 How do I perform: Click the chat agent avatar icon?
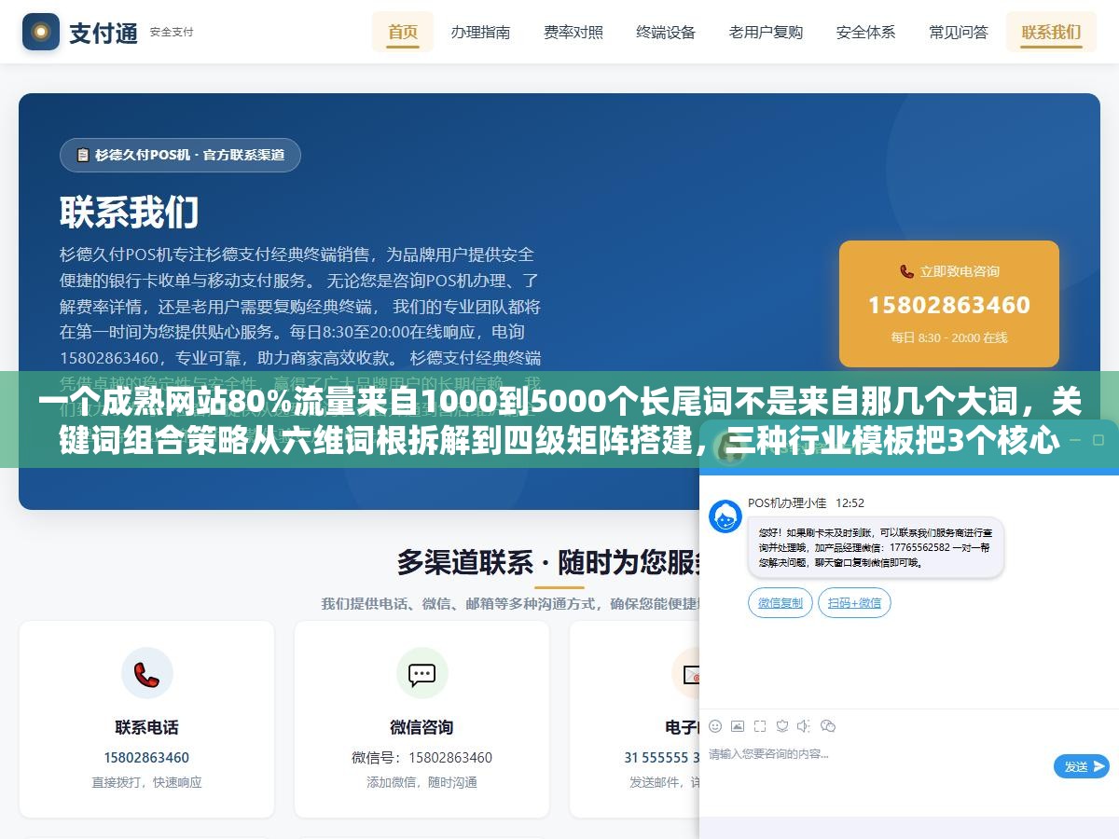(x=725, y=516)
